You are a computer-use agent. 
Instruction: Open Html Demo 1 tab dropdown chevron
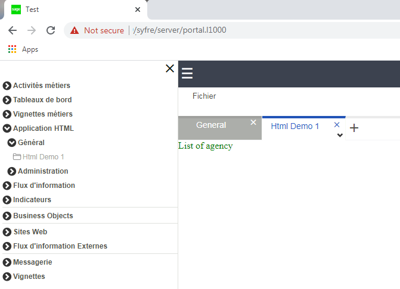click(340, 135)
